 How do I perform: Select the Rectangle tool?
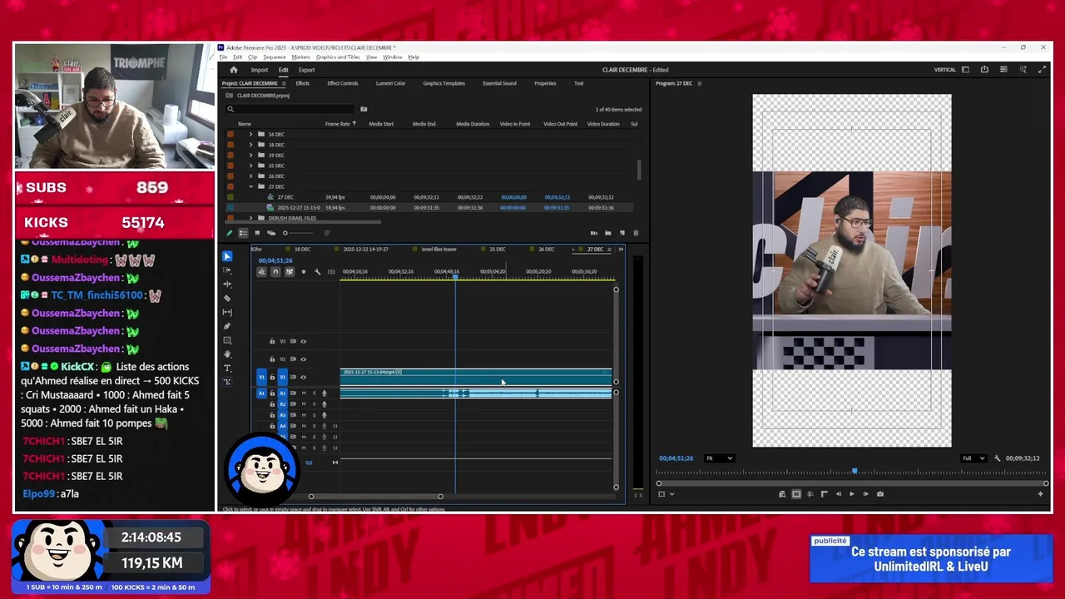[x=227, y=340]
